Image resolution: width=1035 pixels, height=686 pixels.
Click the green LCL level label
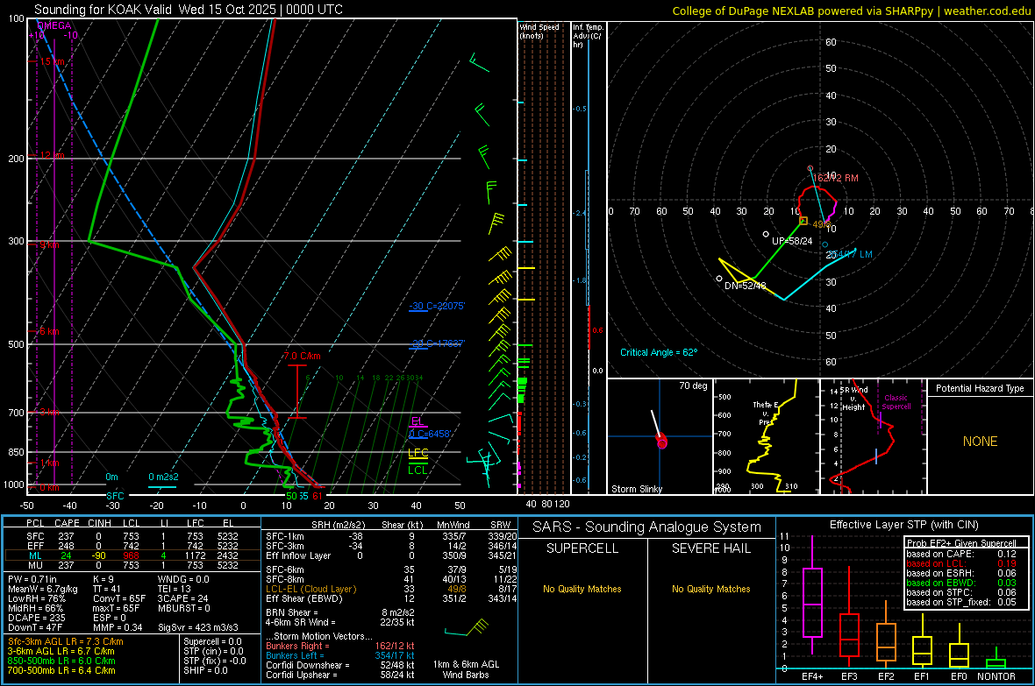click(418, 470)
